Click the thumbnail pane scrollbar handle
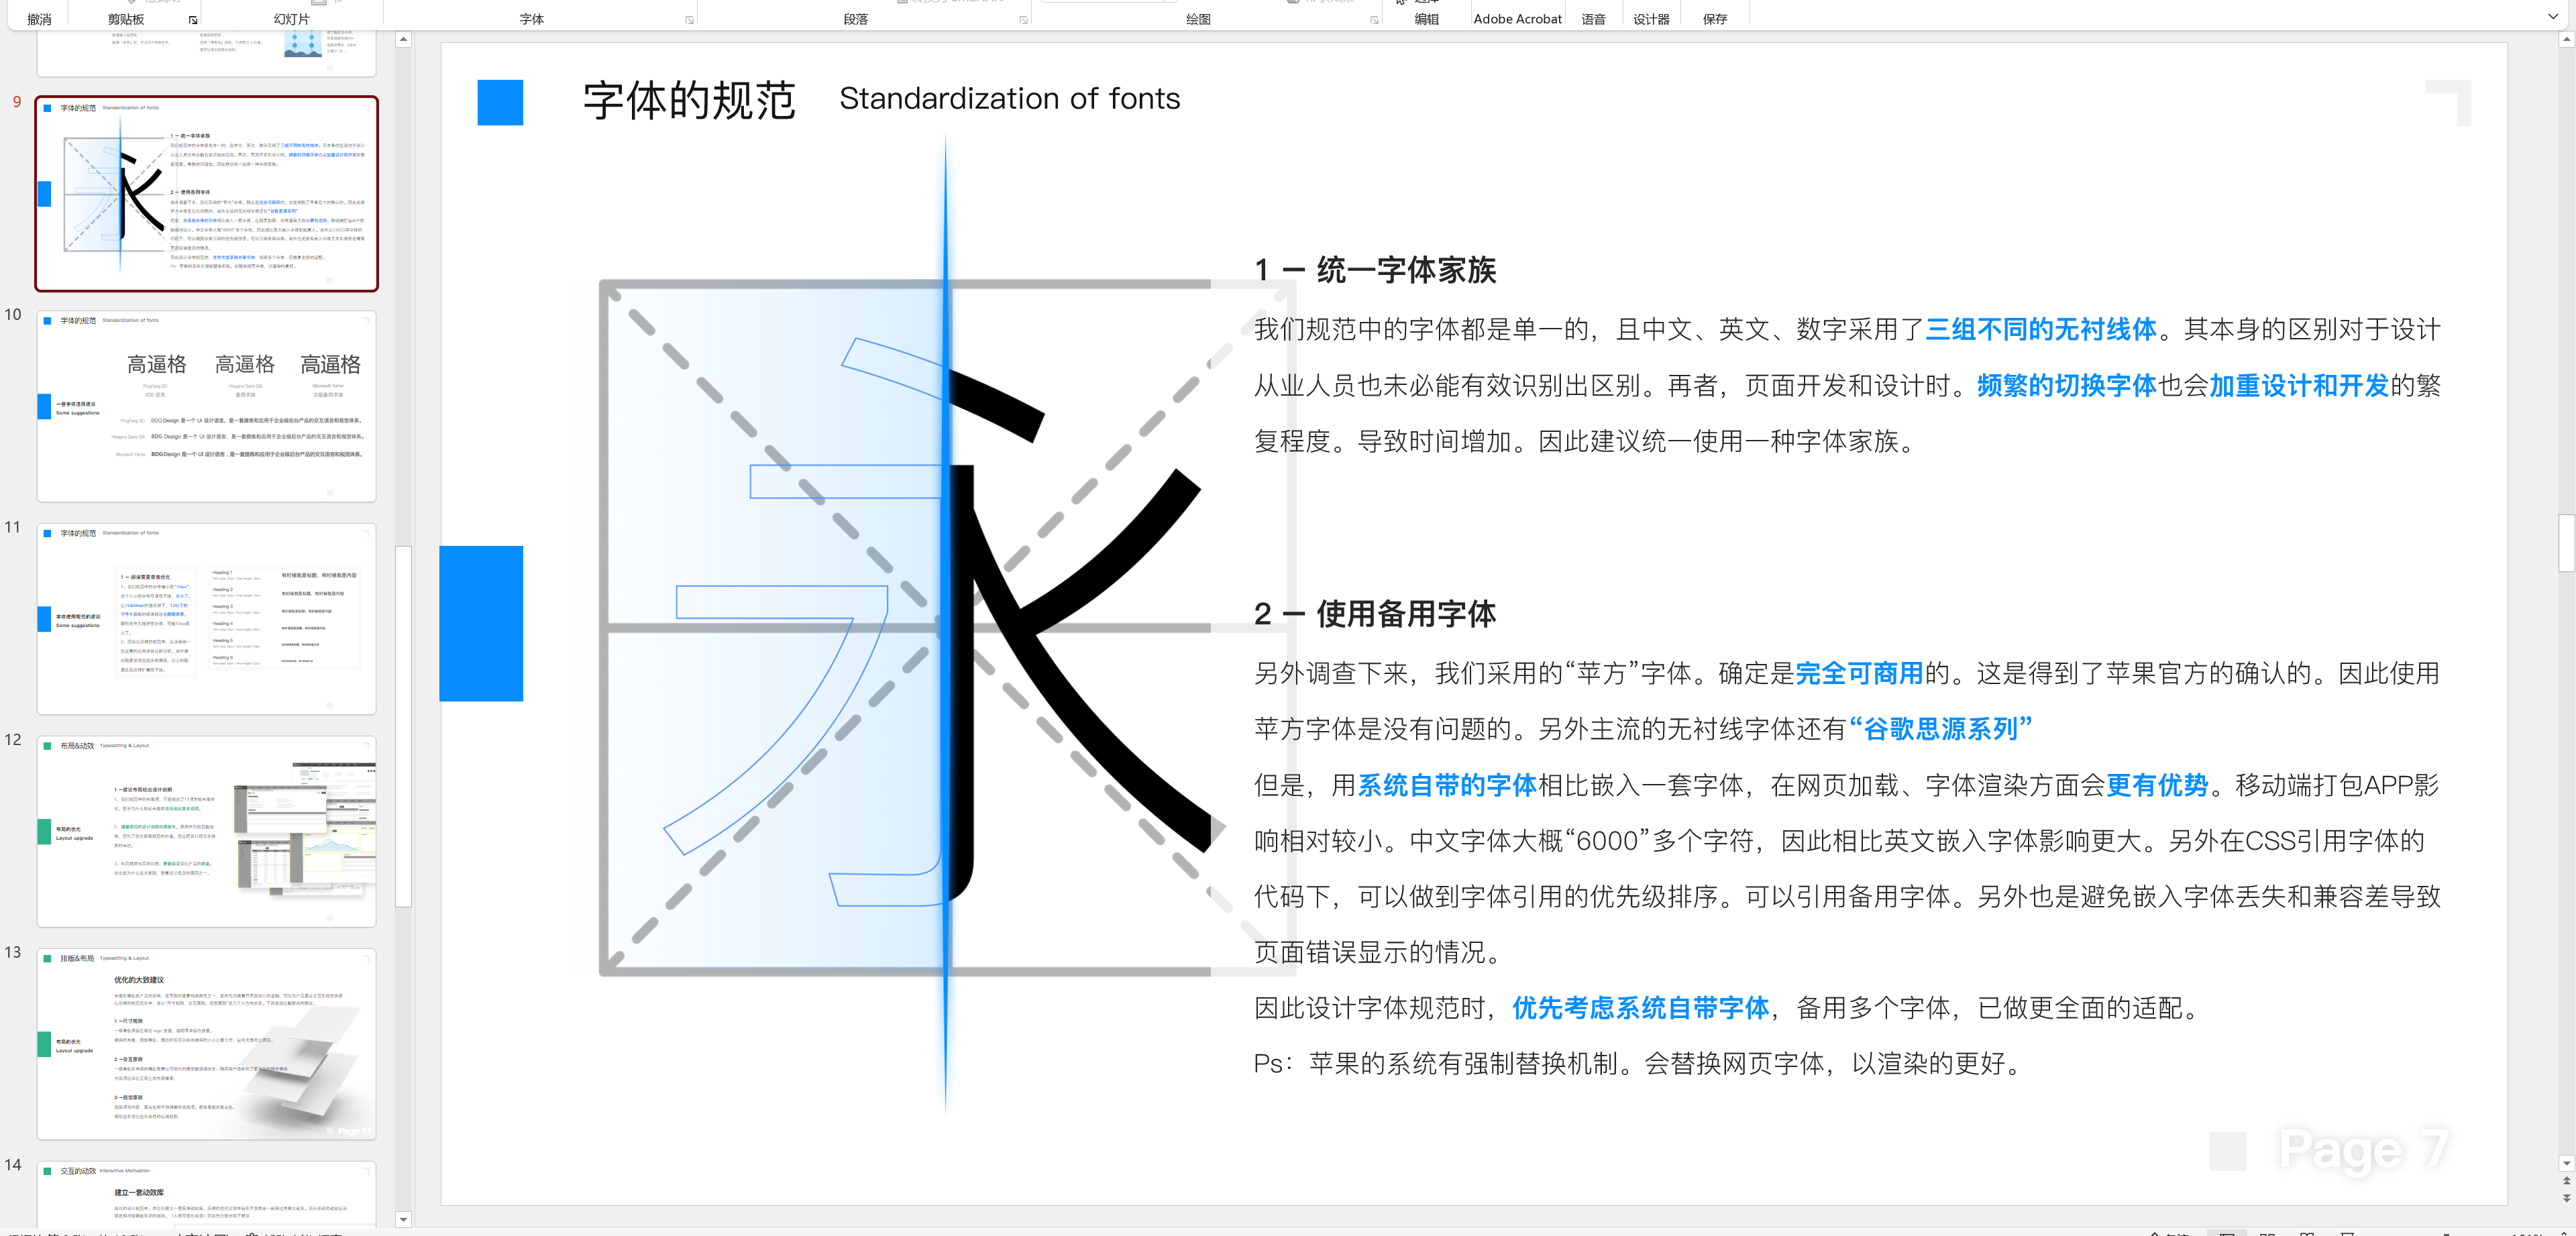Viewport: 2576px width, 1236px height. point(403,726)
